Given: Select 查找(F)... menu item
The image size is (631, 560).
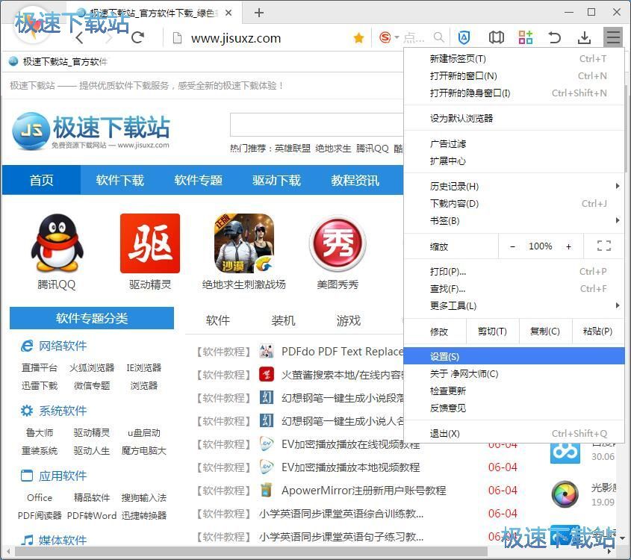Looking at the screenshot, I should point(515,289).
